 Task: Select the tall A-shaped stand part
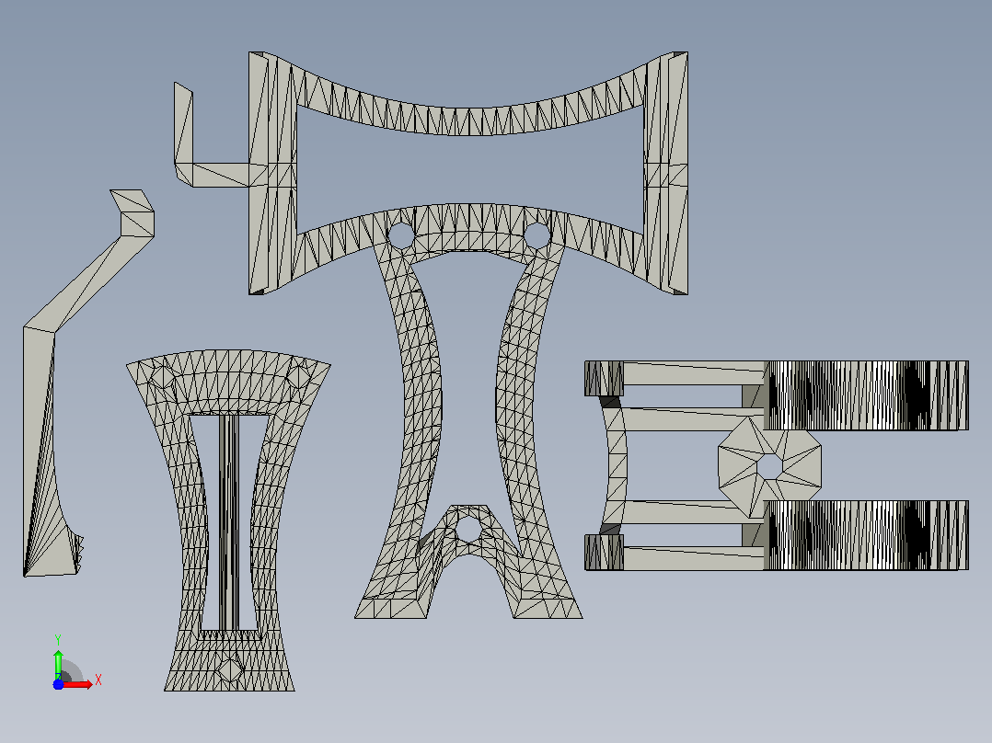[x=468, y=411]
